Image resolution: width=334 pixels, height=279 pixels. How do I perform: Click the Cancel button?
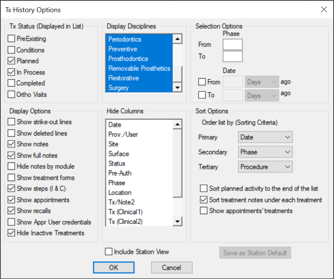click(x=171, y=268)
